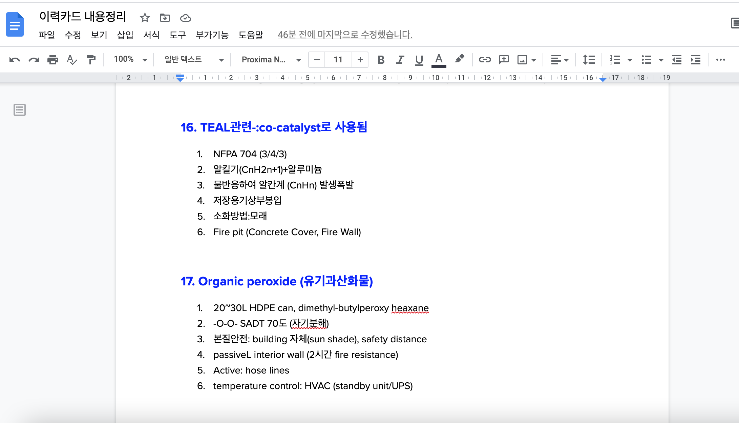Click the undo arrow
Screen dimensions: 739x423
click(15, 60)
